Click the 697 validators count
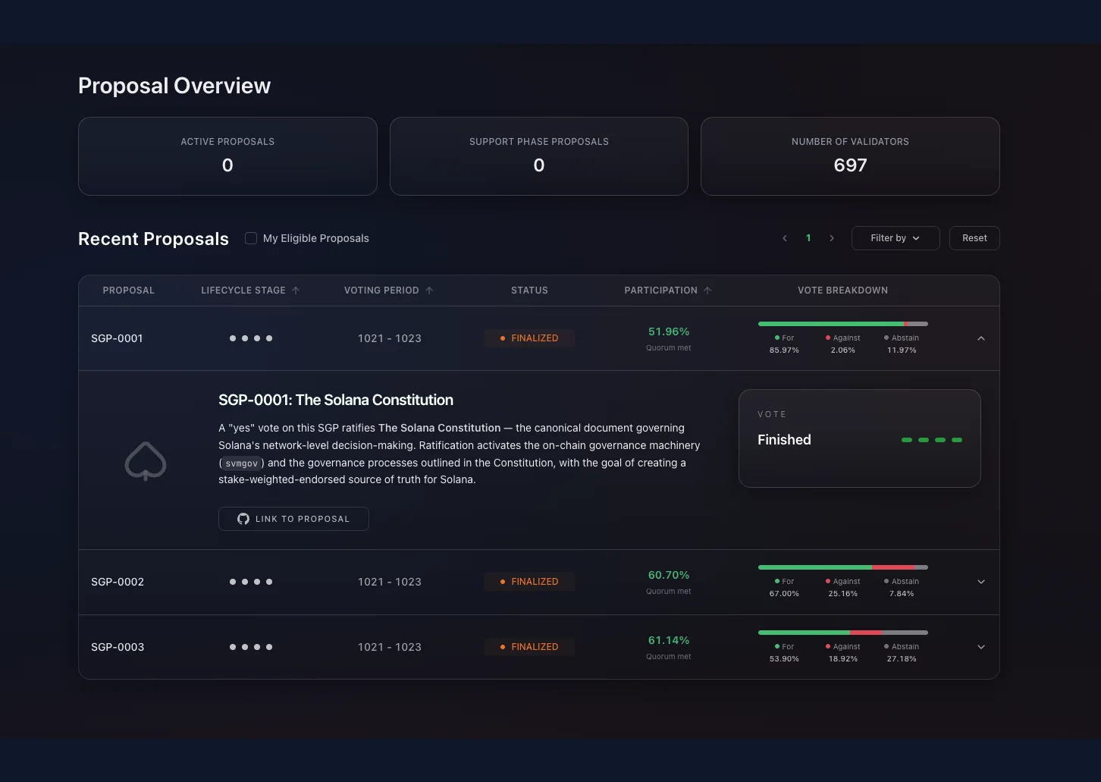The height and width of the screenshot is (782, 1101). coord(850,165)
